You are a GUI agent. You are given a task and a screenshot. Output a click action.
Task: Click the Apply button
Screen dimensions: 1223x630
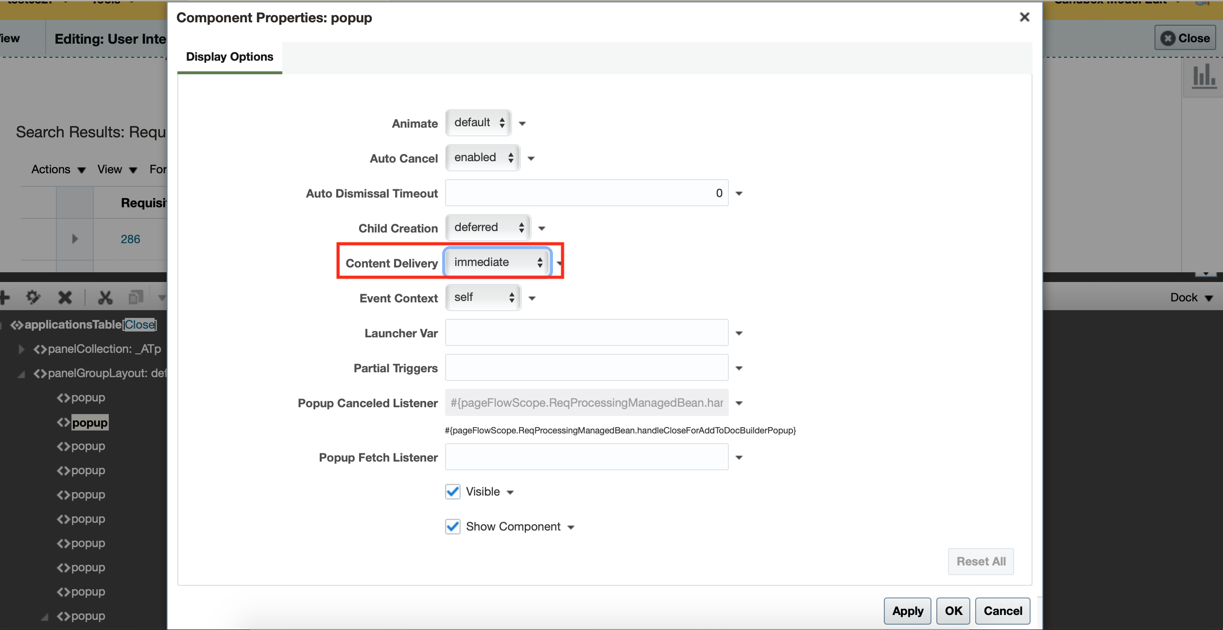907,611
